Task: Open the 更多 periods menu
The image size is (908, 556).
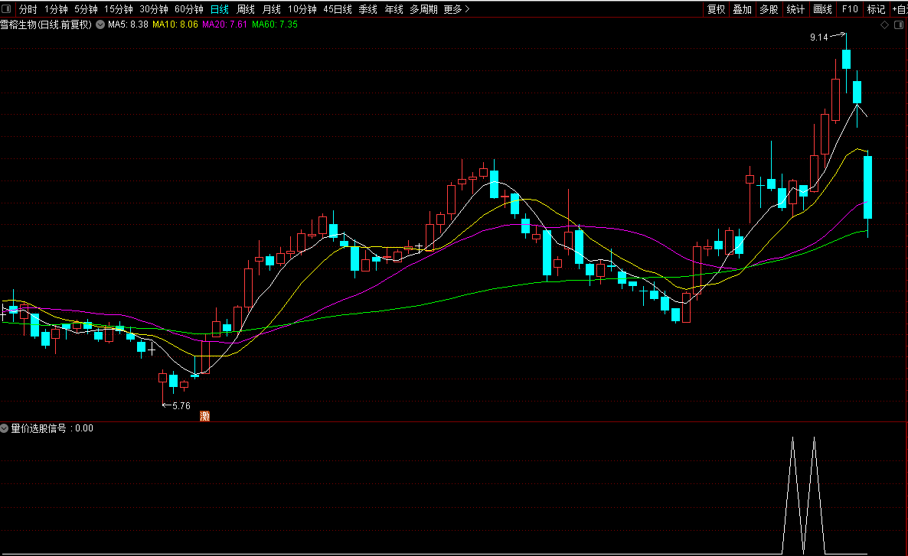Action: pyautogui.click(x=456, y=9)
